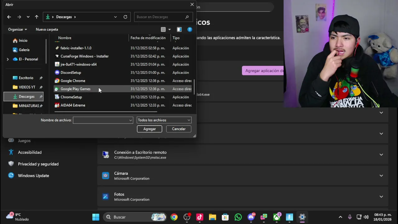398x224 pixels.
Task: Click the vertical scrollbar in file list
Action: point(194,87)
